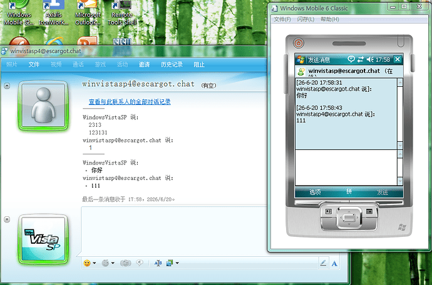Select 通话 in the Messenger toolbar
The width and height of the screenshot is (432, 285).
[78, 64]
